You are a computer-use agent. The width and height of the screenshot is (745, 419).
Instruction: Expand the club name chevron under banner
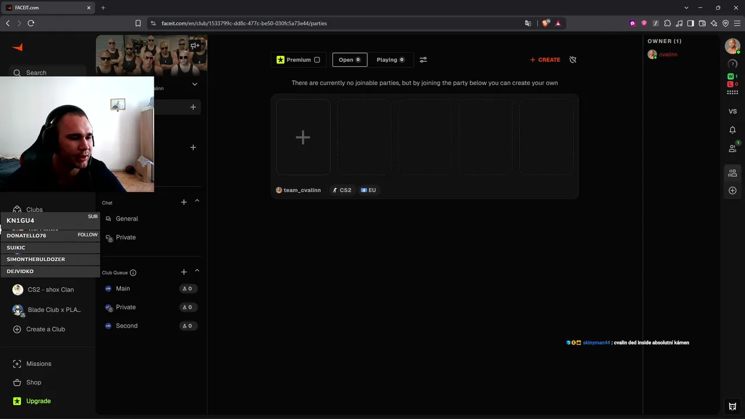[194, 84]
